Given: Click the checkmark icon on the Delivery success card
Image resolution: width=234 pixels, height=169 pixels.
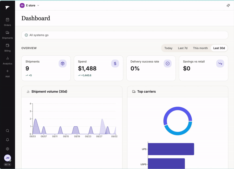Looking at the screenshot, I should click(168, 63).
